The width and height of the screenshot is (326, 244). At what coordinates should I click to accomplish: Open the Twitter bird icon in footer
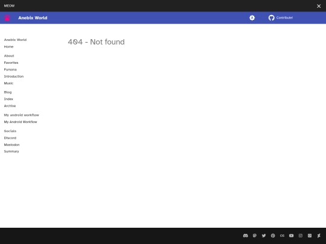click(x=264, y=236)
